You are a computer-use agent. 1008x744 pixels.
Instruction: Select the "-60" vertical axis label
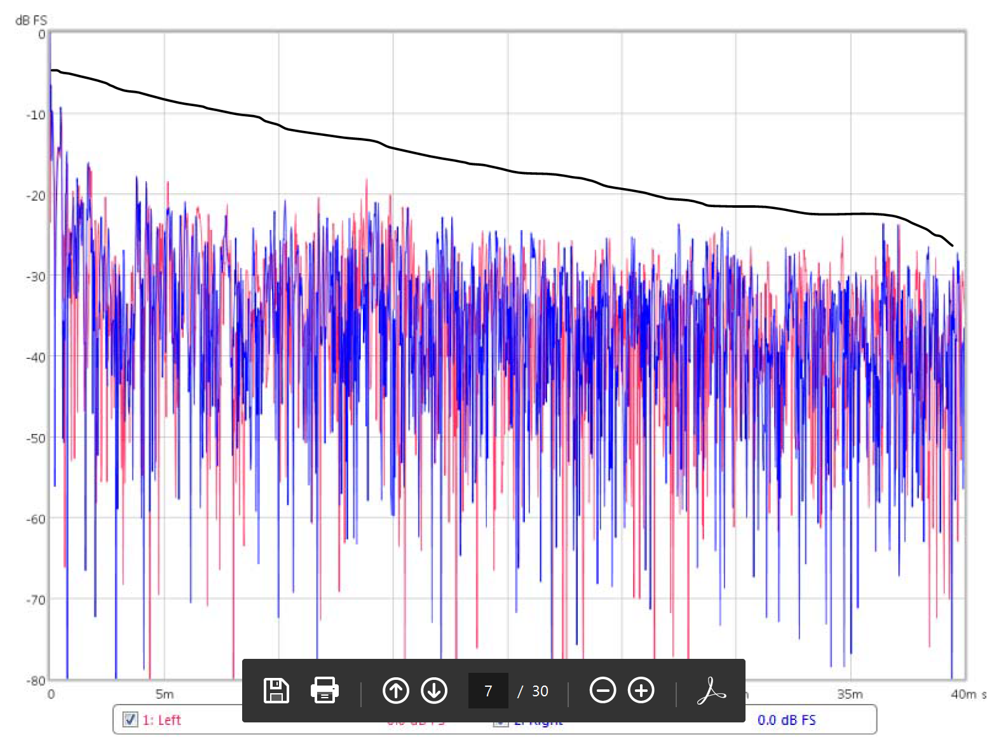click(36, 519)
